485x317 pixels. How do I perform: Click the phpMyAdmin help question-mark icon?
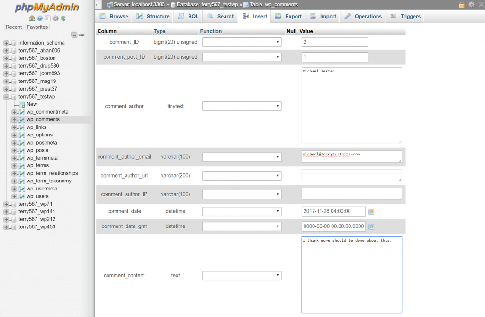click(x=40, y=18)
